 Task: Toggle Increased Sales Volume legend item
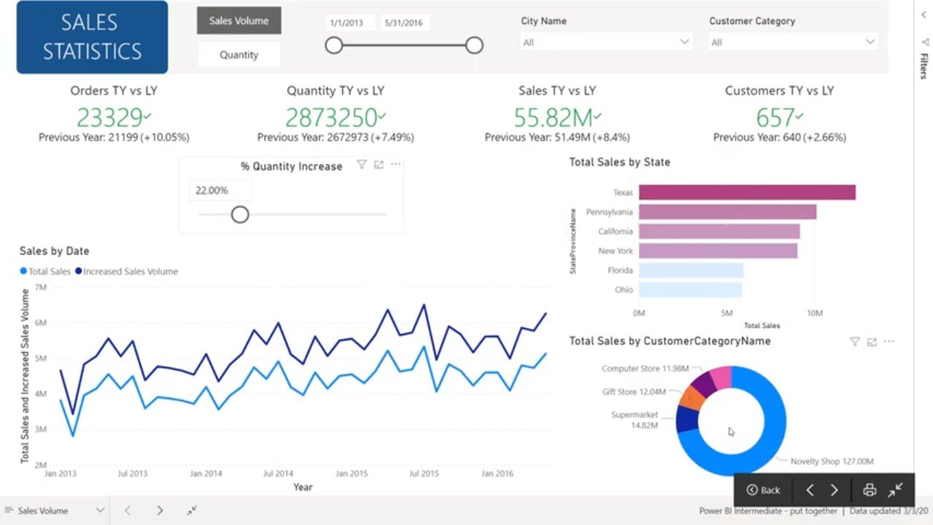[x=126, y=271]
